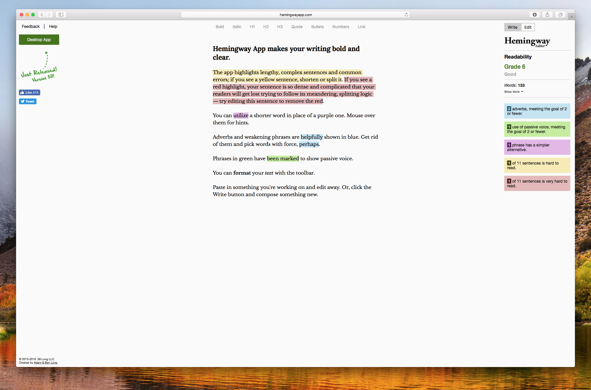This screenshot has width=591, height=390.
Task: Open the Adam & Ben Long link
Action: coord(45,363)
